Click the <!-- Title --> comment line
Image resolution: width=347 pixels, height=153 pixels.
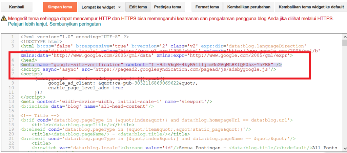(40, 116)
